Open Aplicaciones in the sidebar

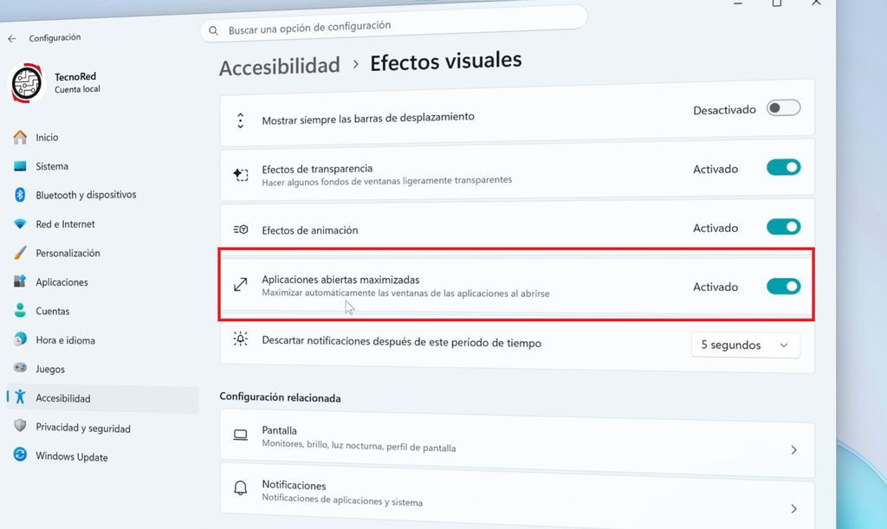[62, 282]
